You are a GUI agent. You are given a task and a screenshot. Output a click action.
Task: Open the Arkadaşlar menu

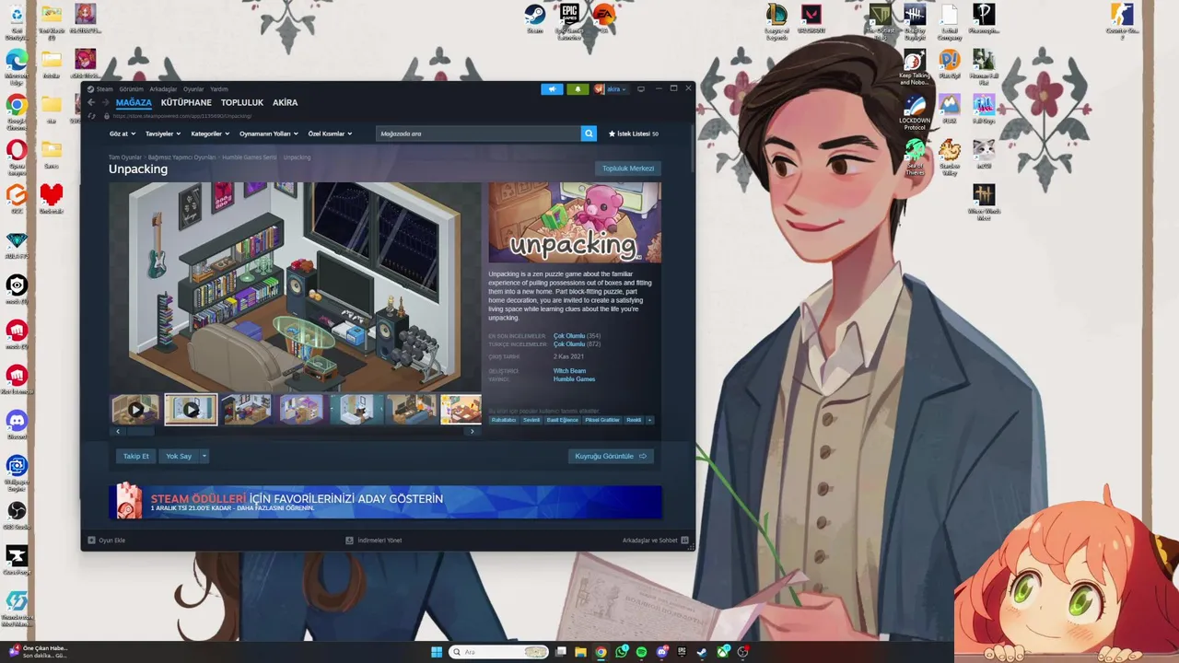pos(163,89)
